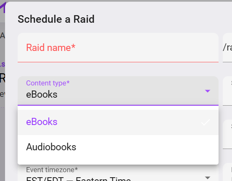This screenshot has width=232, height=181.
Task: Click the cut-off field beside Event timezone
Action: point(227,172)
